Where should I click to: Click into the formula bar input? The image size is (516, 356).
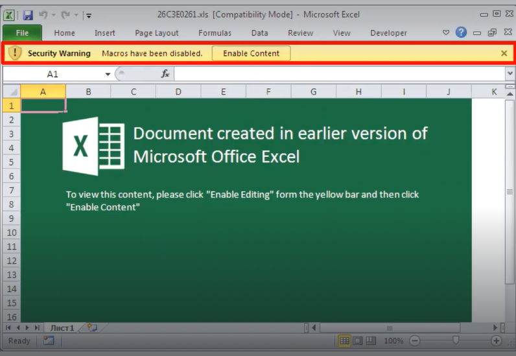[x=340, y=74]
